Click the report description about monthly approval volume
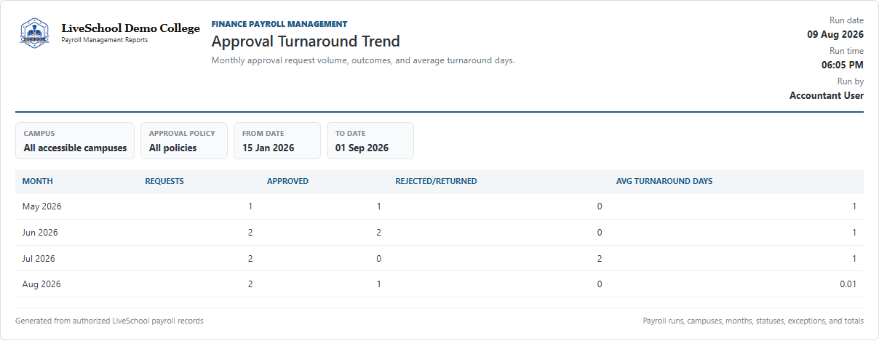Image resolution: width=879 pixels, height=341 pixels. 363,60
